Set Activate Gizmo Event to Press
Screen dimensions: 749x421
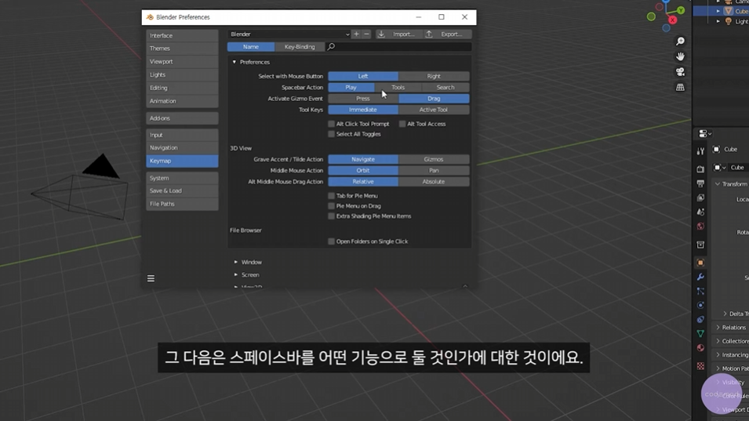363,99
